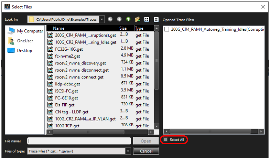Click Els_FIP.get file icon
This screenshot has width=269, height=159.
pyautogui.click(x=50, y=105)
